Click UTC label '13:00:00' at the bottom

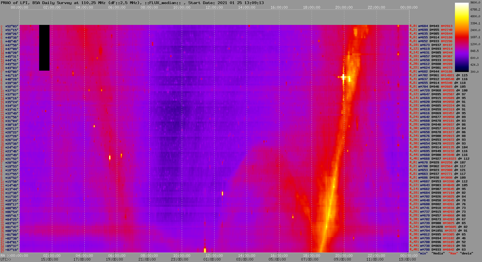[x=407, y=260]
